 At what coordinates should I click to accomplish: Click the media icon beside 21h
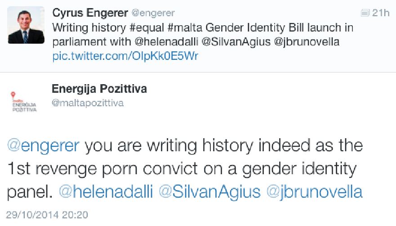(366, 13)
